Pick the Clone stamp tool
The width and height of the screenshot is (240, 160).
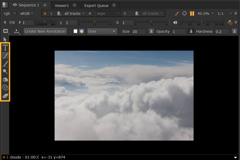coord(5,88)
